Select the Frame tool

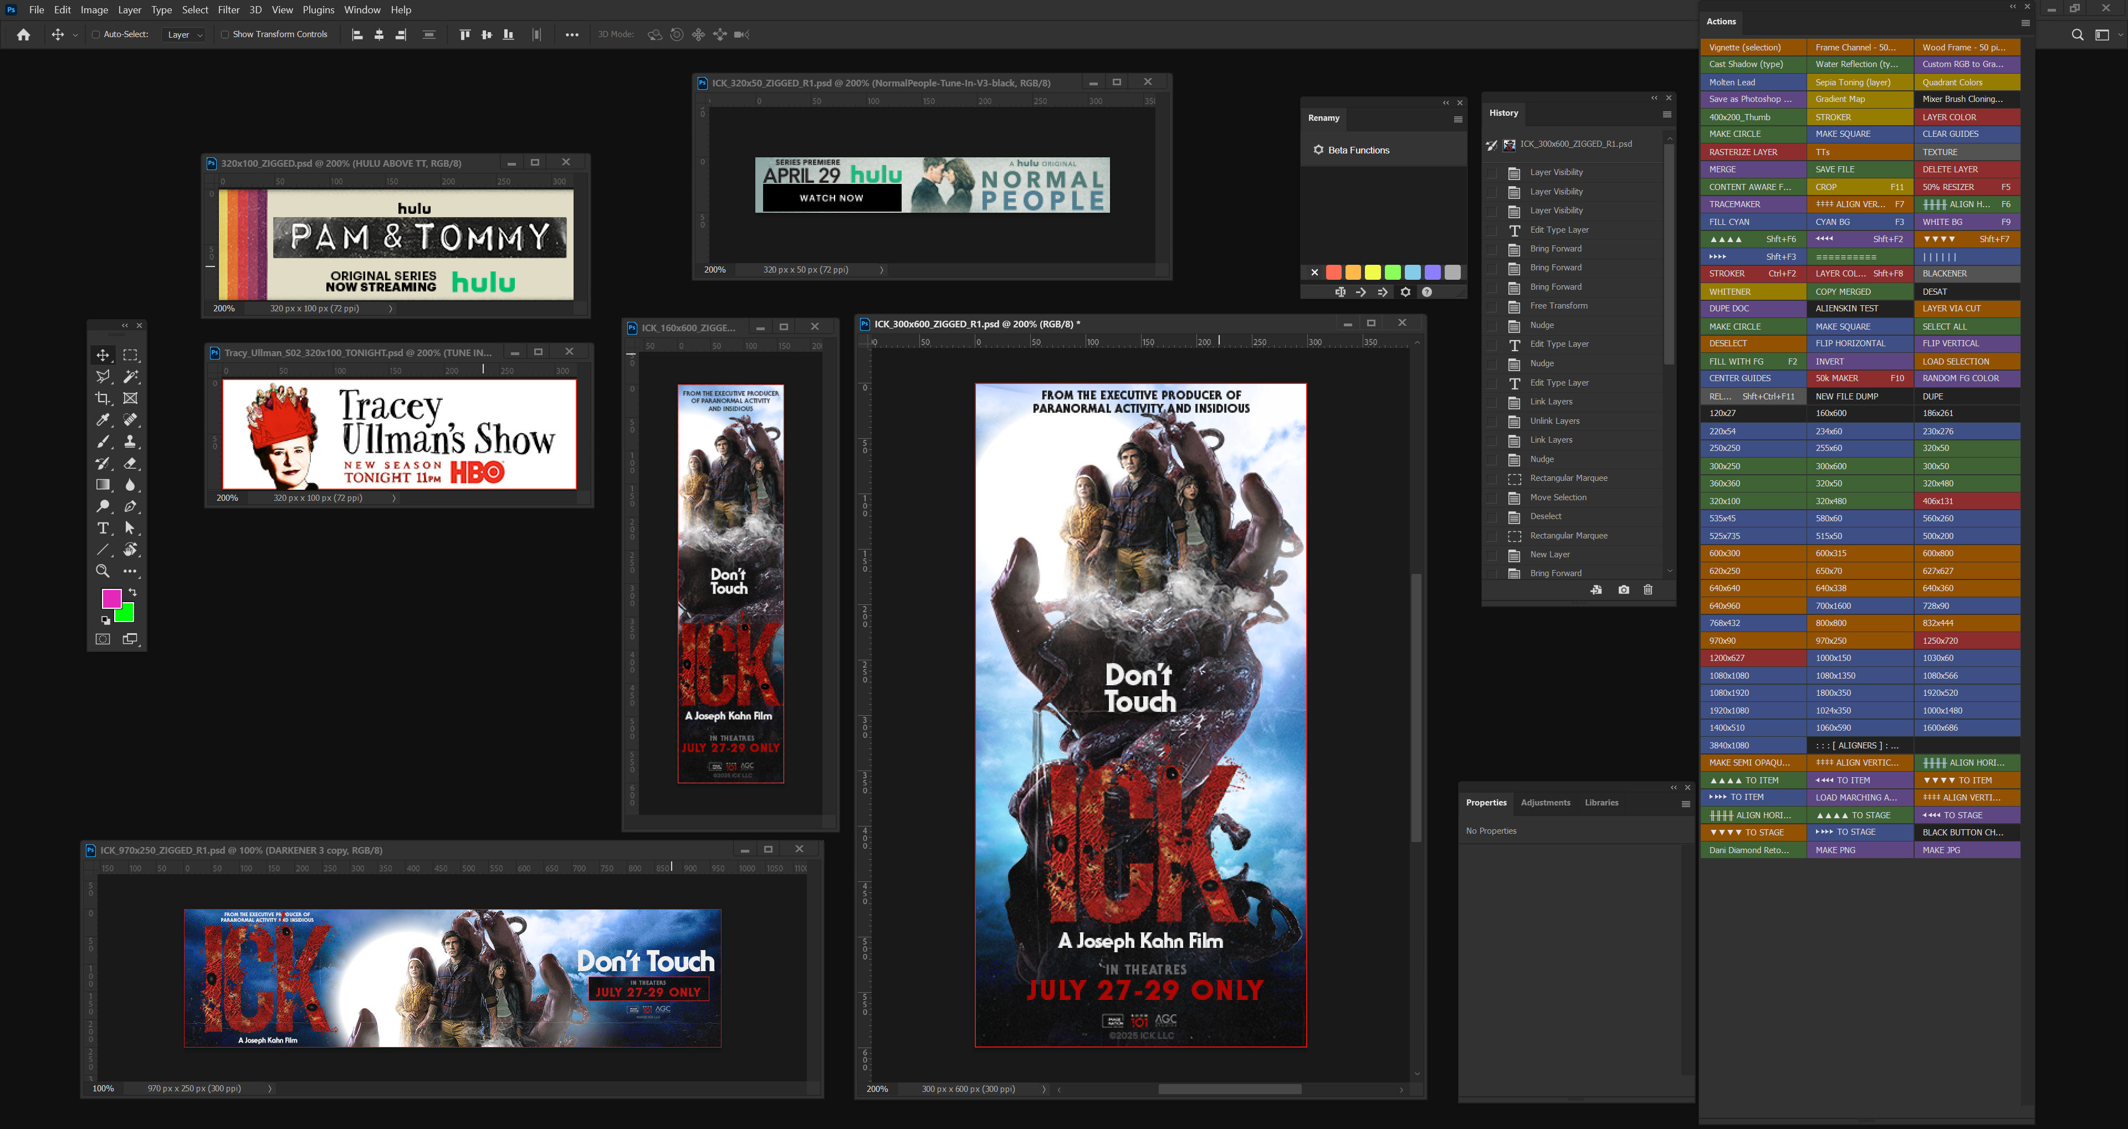coord(131,398)
